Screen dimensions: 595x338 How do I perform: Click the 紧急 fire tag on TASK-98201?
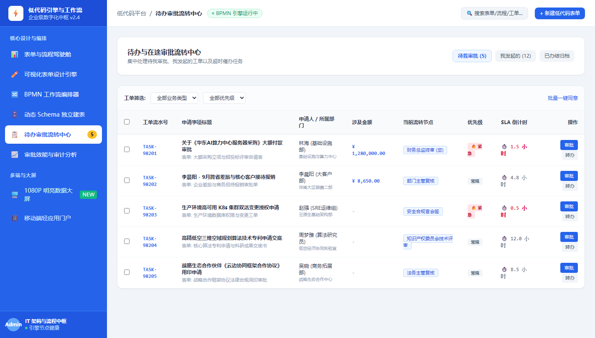coord(475,150)
